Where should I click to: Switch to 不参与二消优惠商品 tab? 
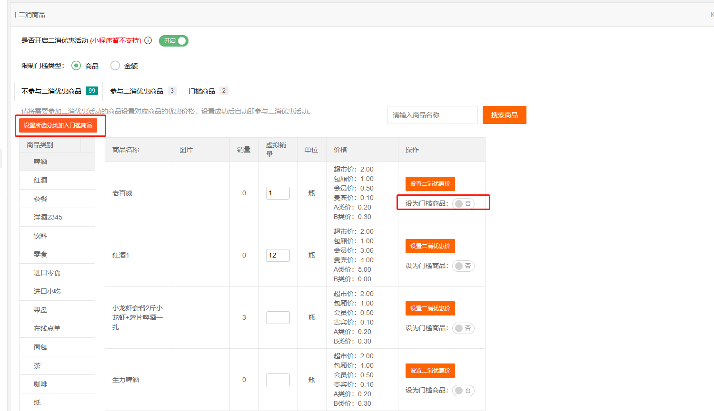coord(59,91)
